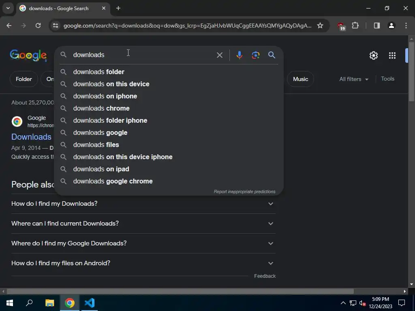This screenshot has width=415, height=311.
Task: Click the browser address bar URL
Action: tap(187, 26)
